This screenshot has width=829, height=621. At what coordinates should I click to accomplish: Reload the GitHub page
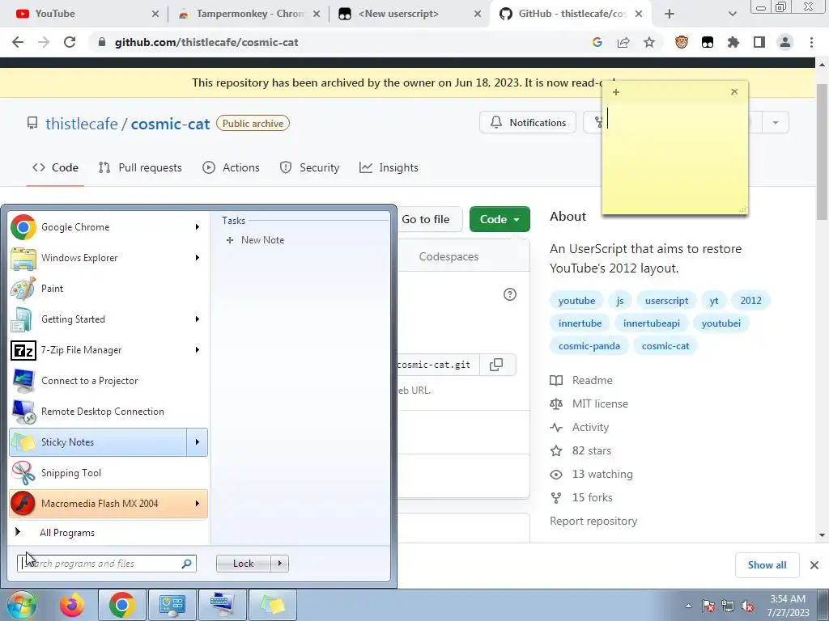pyautogui.click(x=70, y=42)
